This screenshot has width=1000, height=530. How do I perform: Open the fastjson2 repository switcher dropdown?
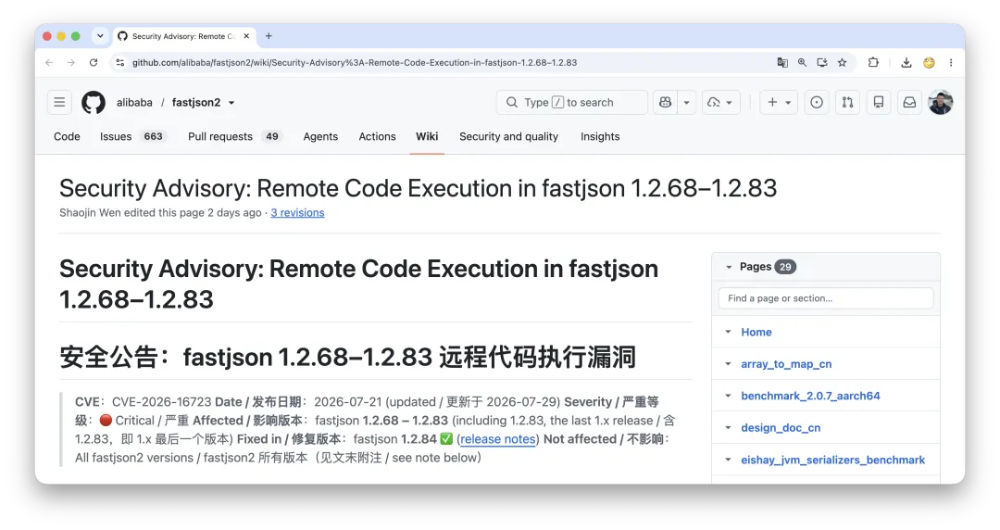(231, 102)
